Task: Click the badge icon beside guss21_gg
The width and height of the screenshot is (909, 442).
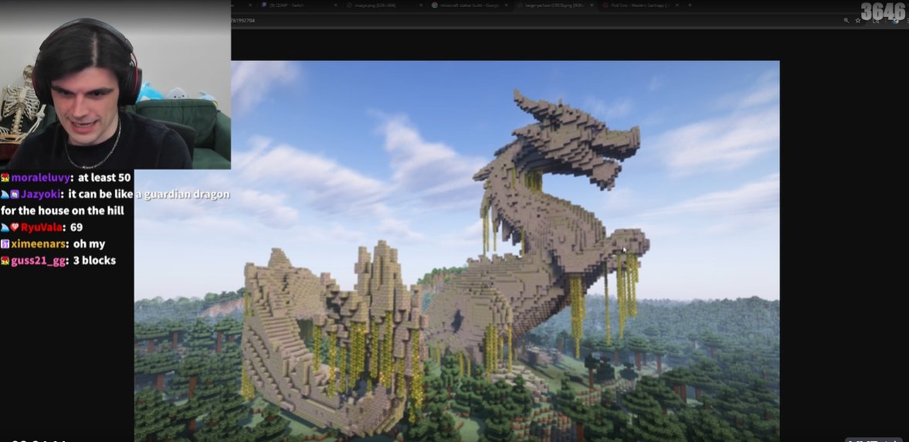Action: point(5,260)
